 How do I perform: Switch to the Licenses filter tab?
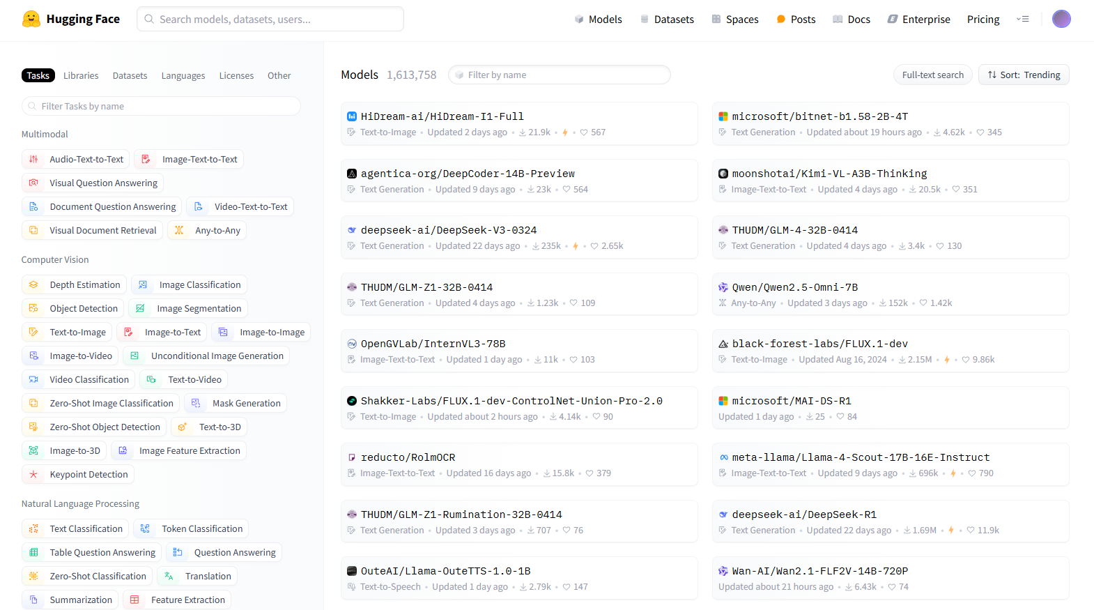236,75
